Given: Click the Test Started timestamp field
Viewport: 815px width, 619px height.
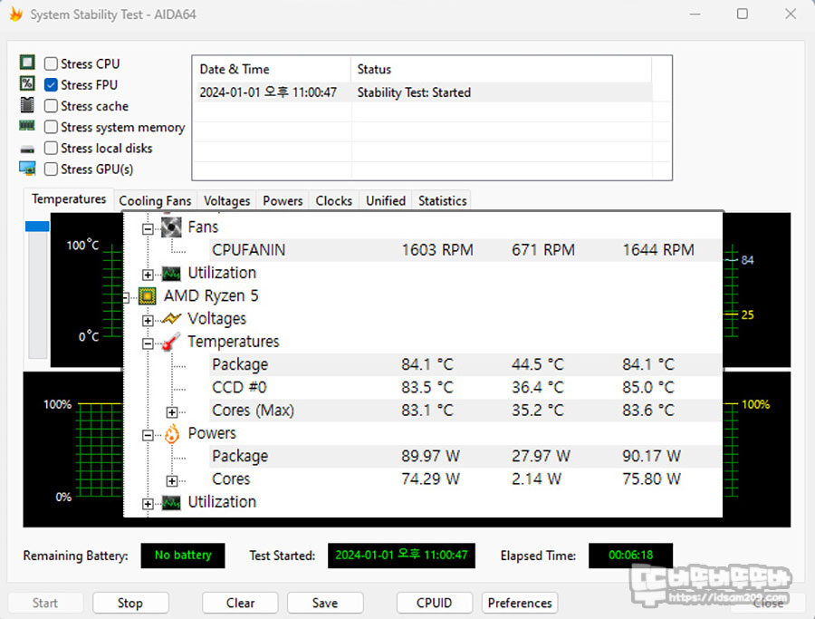Looking at the screenshot, I should coord(401,556).
